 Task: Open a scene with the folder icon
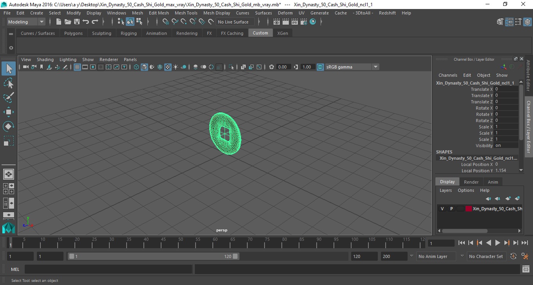68,22
